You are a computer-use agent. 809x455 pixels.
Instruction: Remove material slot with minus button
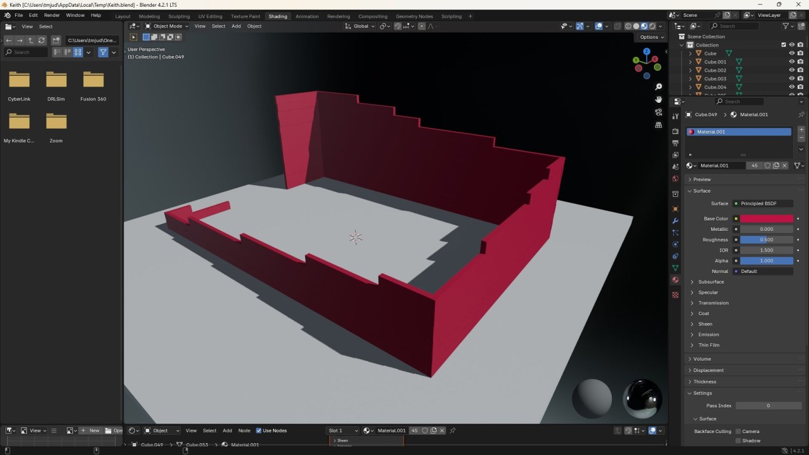pos(801,138)
